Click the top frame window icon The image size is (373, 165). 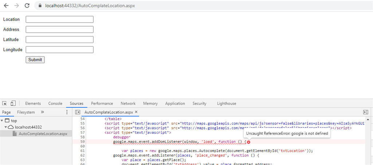tap(7, 121)
